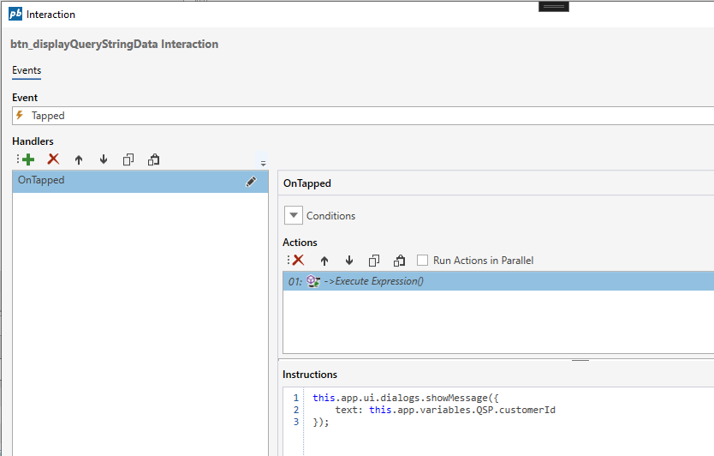
Task: Add a new handler with the green plus
Action: click(x=27, y=159)
